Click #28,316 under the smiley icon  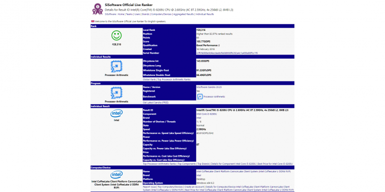click(117, 44)
